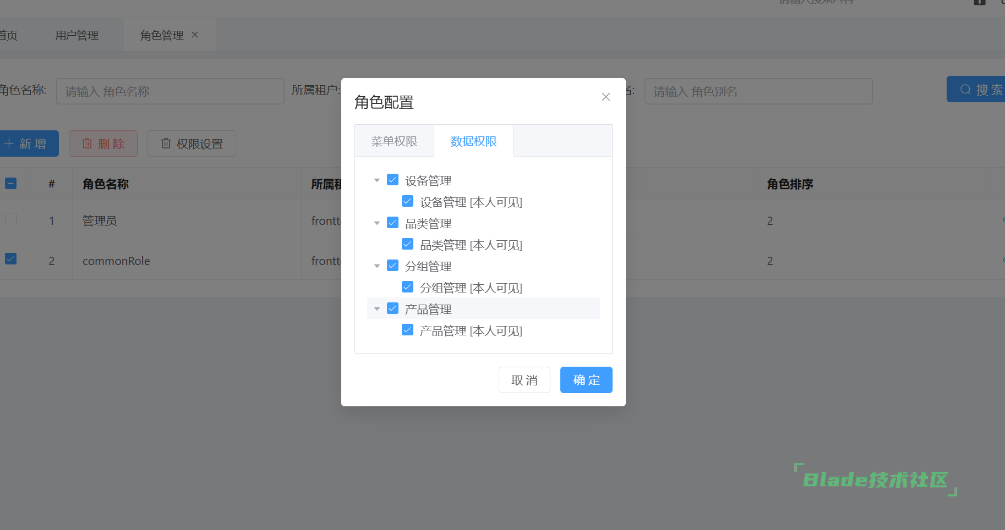Collapse the 品类管理 tree node
This screenshot has width=1005, height=530.
tap(376, 223)
